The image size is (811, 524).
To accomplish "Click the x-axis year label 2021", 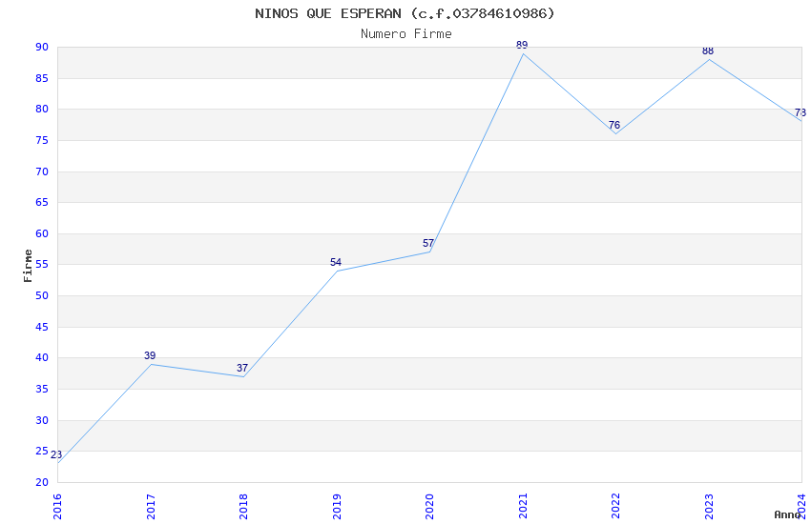I will 523,506.
